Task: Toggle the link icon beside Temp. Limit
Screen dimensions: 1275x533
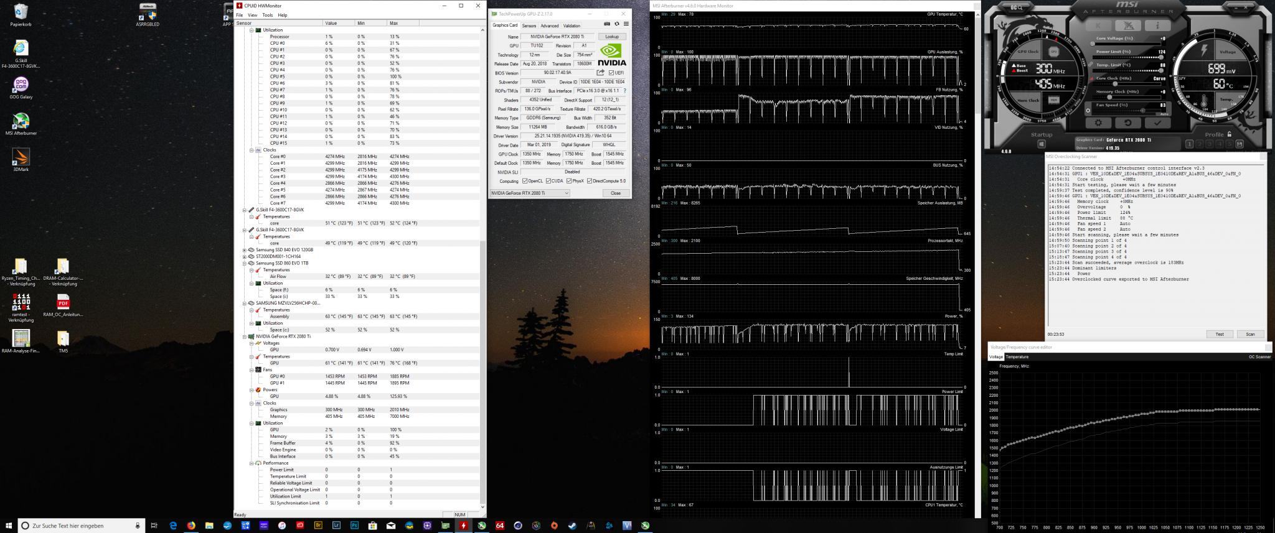Action: tap(1091, 64)
